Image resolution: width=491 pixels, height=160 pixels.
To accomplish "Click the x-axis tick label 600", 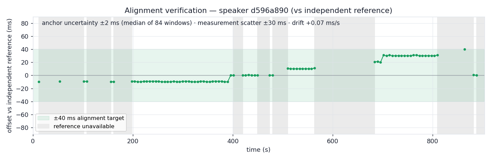I will pos(333,141).
